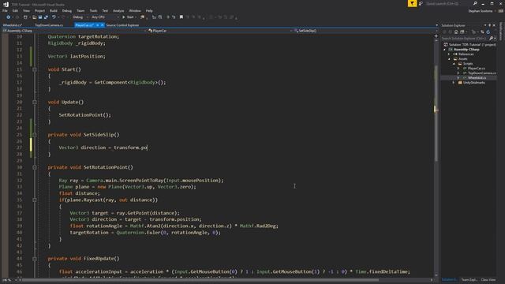Click the Save All icon
Screen dimensions: 505x284
(x=46, y=17)
